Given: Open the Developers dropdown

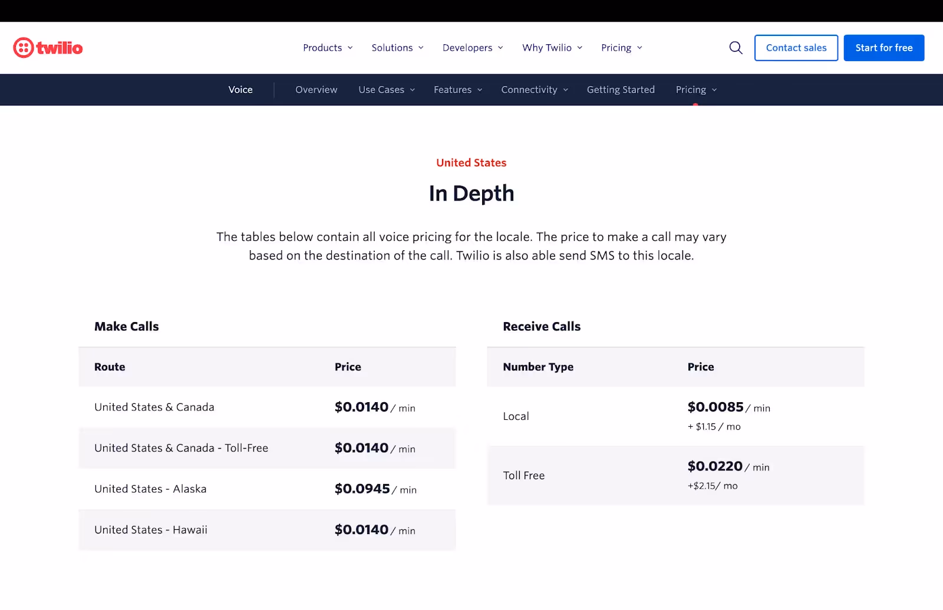Looking at the screenshot, I should pos(473,48).
